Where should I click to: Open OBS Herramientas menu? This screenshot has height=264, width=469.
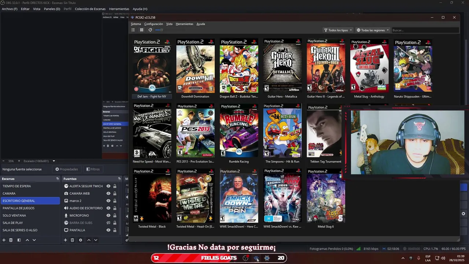coord(119,9)
